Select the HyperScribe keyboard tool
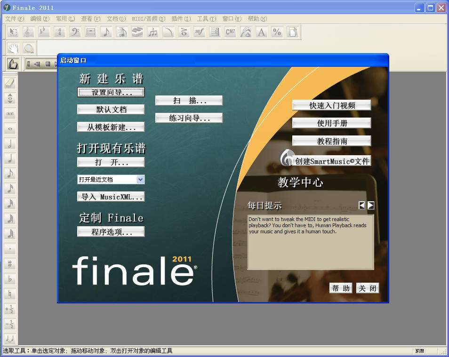The height and width of the screenshot is (357, 449). pos(137,32)
